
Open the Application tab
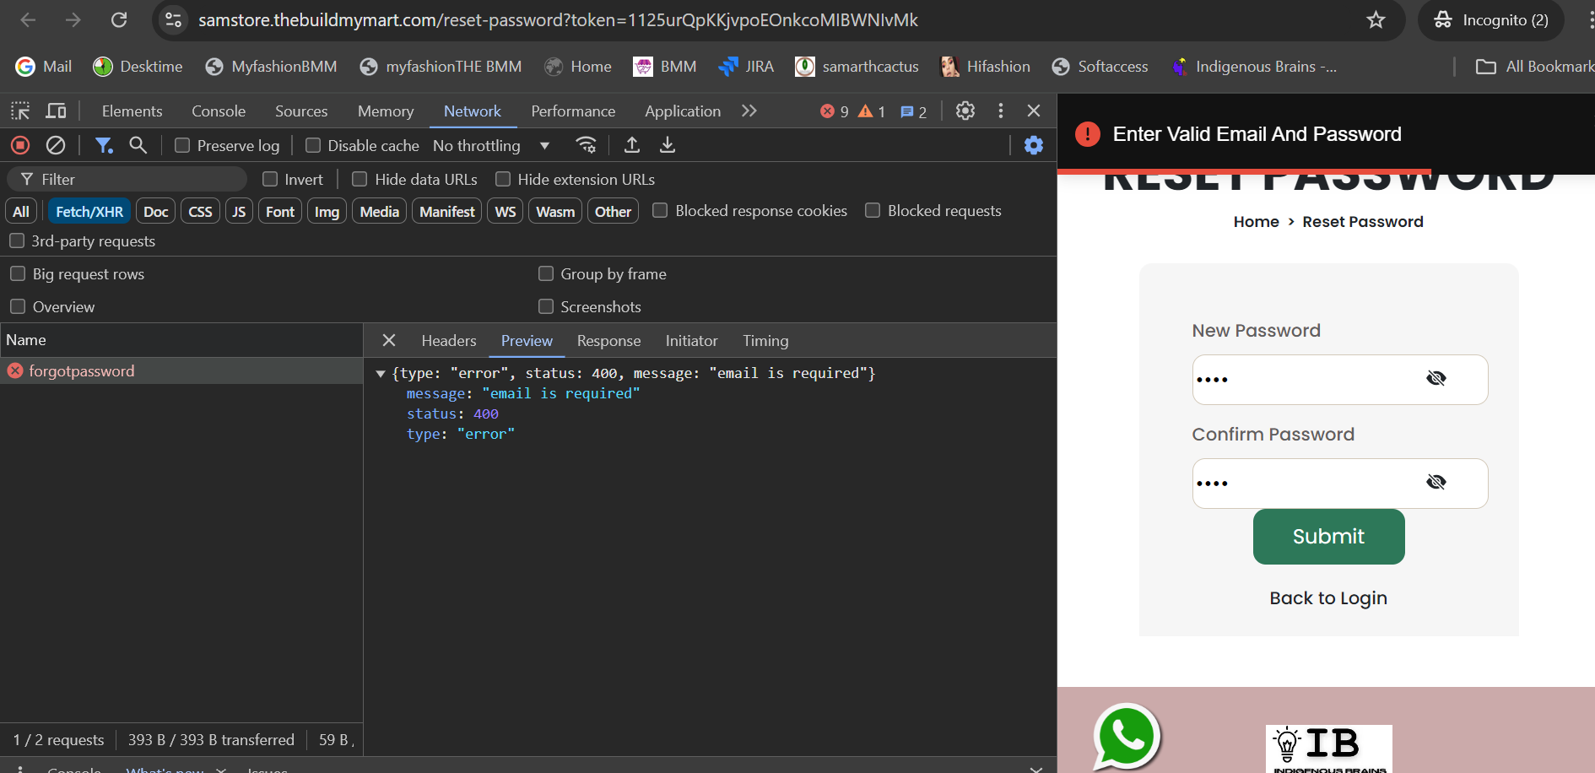click(x=683, y=111)
